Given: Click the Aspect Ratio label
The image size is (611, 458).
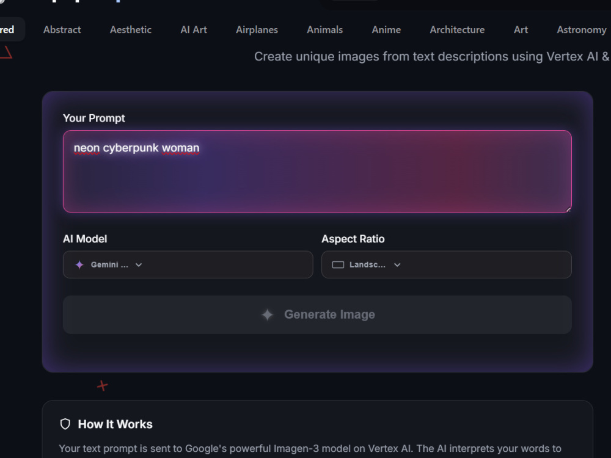Looking at the screenshot, I should click(353, 239).
